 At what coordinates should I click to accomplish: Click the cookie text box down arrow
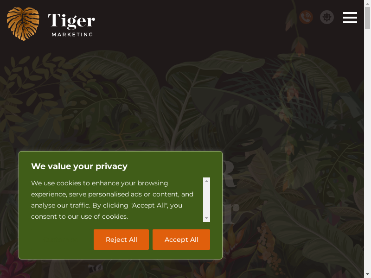[206, 218]
